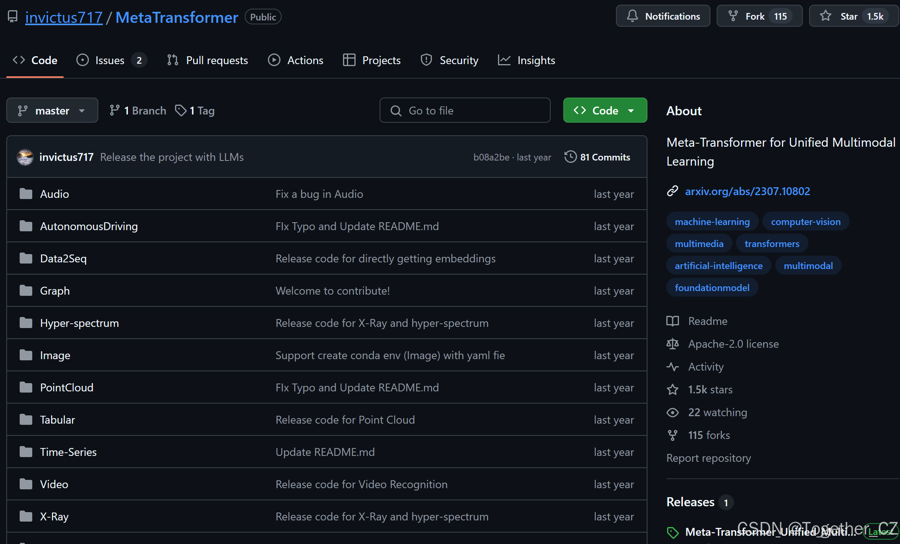900x544 pixels.
Task: View the Apache-2.0 license
Action: (733, 344)
